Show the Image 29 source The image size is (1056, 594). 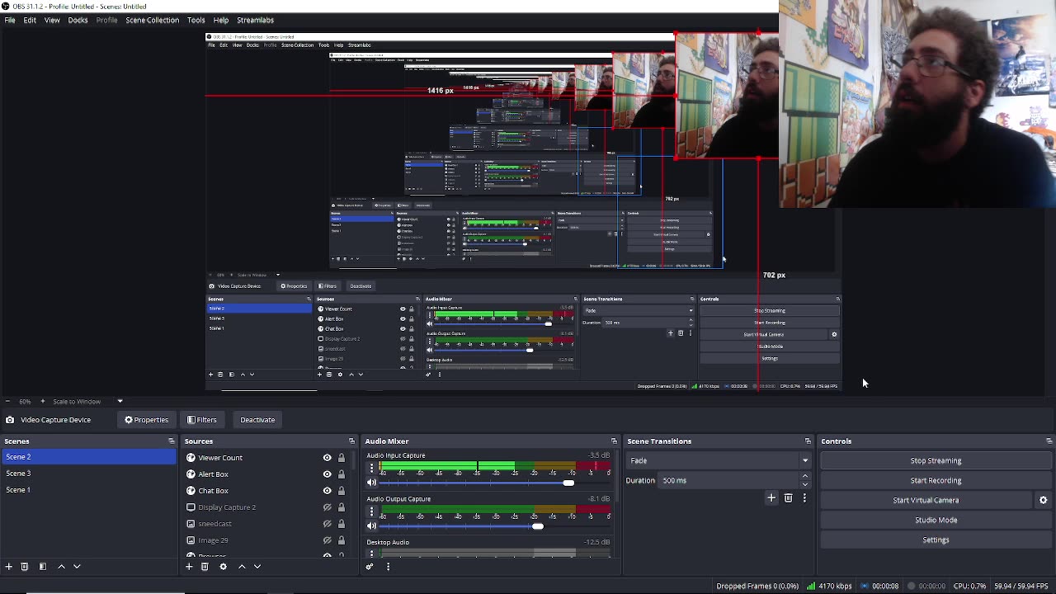pyautogui.click(x=327, y=540)
